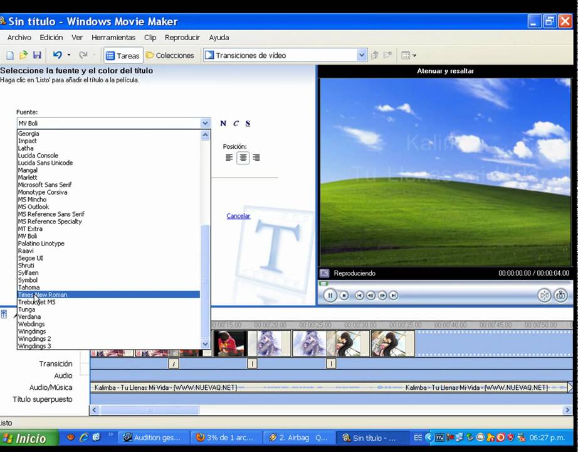Switch to the 2. Airbag taskbar item
This screenshot has width=578, height=452.
pos(299,438)
